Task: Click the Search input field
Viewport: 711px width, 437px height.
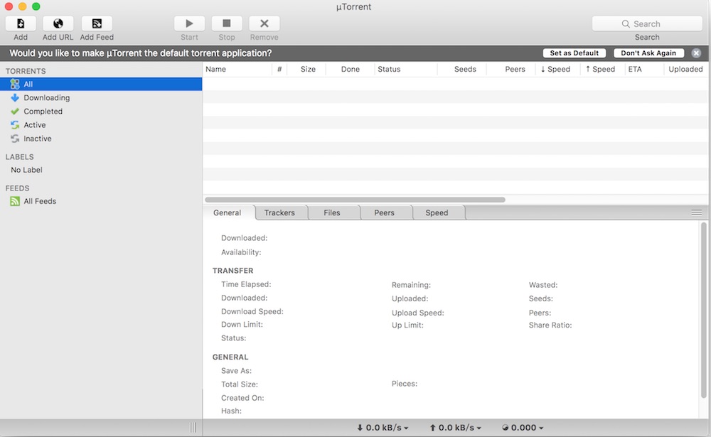Action: (647, 23)
